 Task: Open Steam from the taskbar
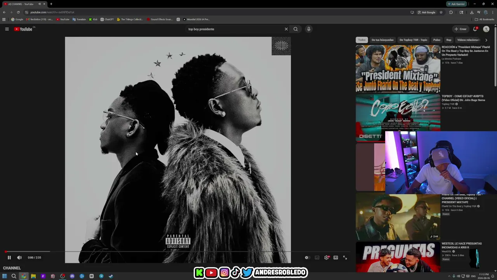point(111,276)
